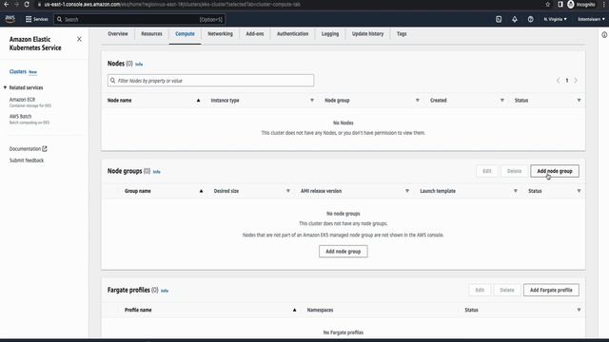
Task: Open the account name dropdown in header
Action: (591, 19)
